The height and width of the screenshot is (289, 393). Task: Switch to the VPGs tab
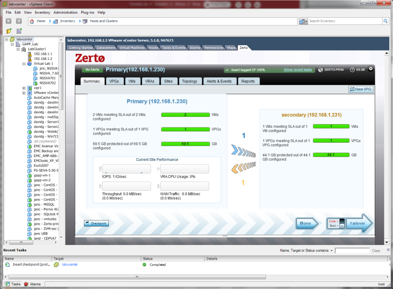114,82
